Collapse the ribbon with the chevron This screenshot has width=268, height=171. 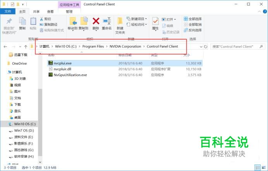[259, 12]
